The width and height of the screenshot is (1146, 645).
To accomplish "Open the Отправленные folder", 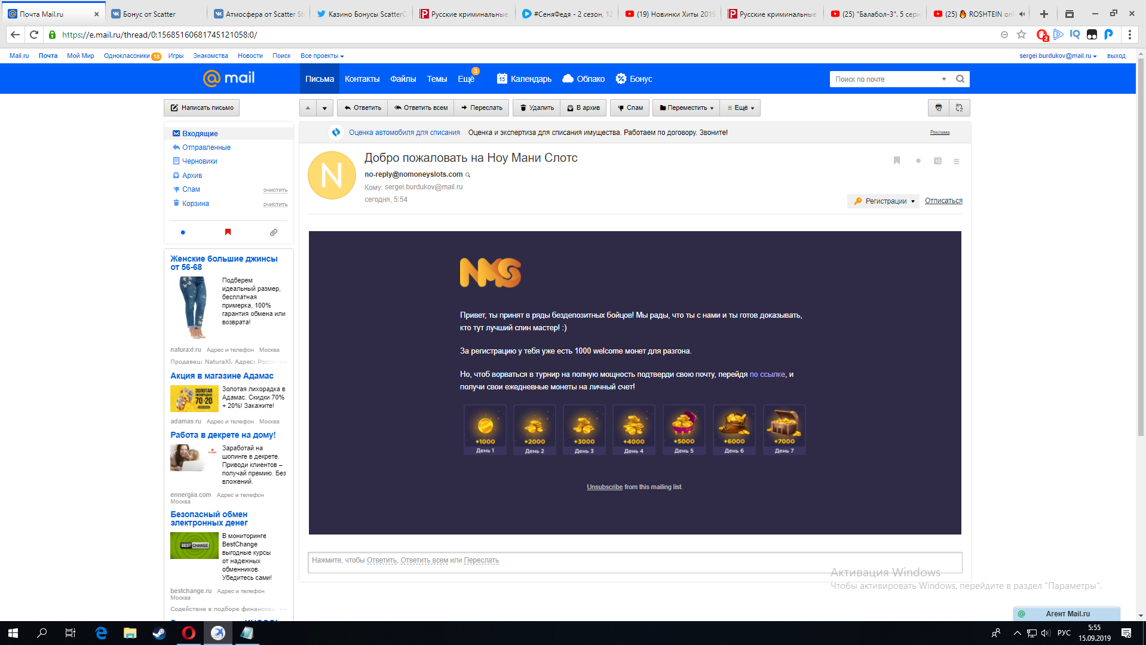I will (x=206, y=148).
